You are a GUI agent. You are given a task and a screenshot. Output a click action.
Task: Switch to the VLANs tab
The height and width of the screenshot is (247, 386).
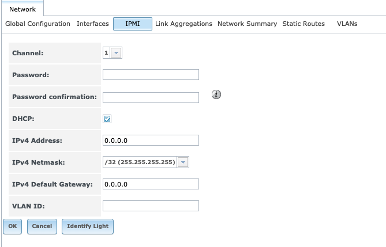tap(347, 24)
